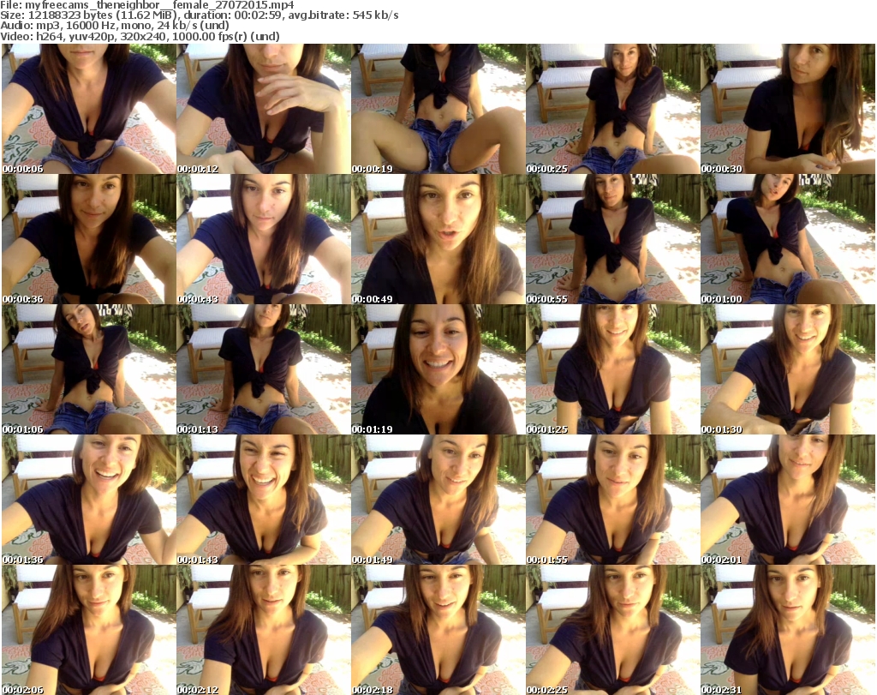The width and height of the screenshot is (877, 695).
Task: Select the thumbnail stamped 00:02:12
Action: [264, 630]
